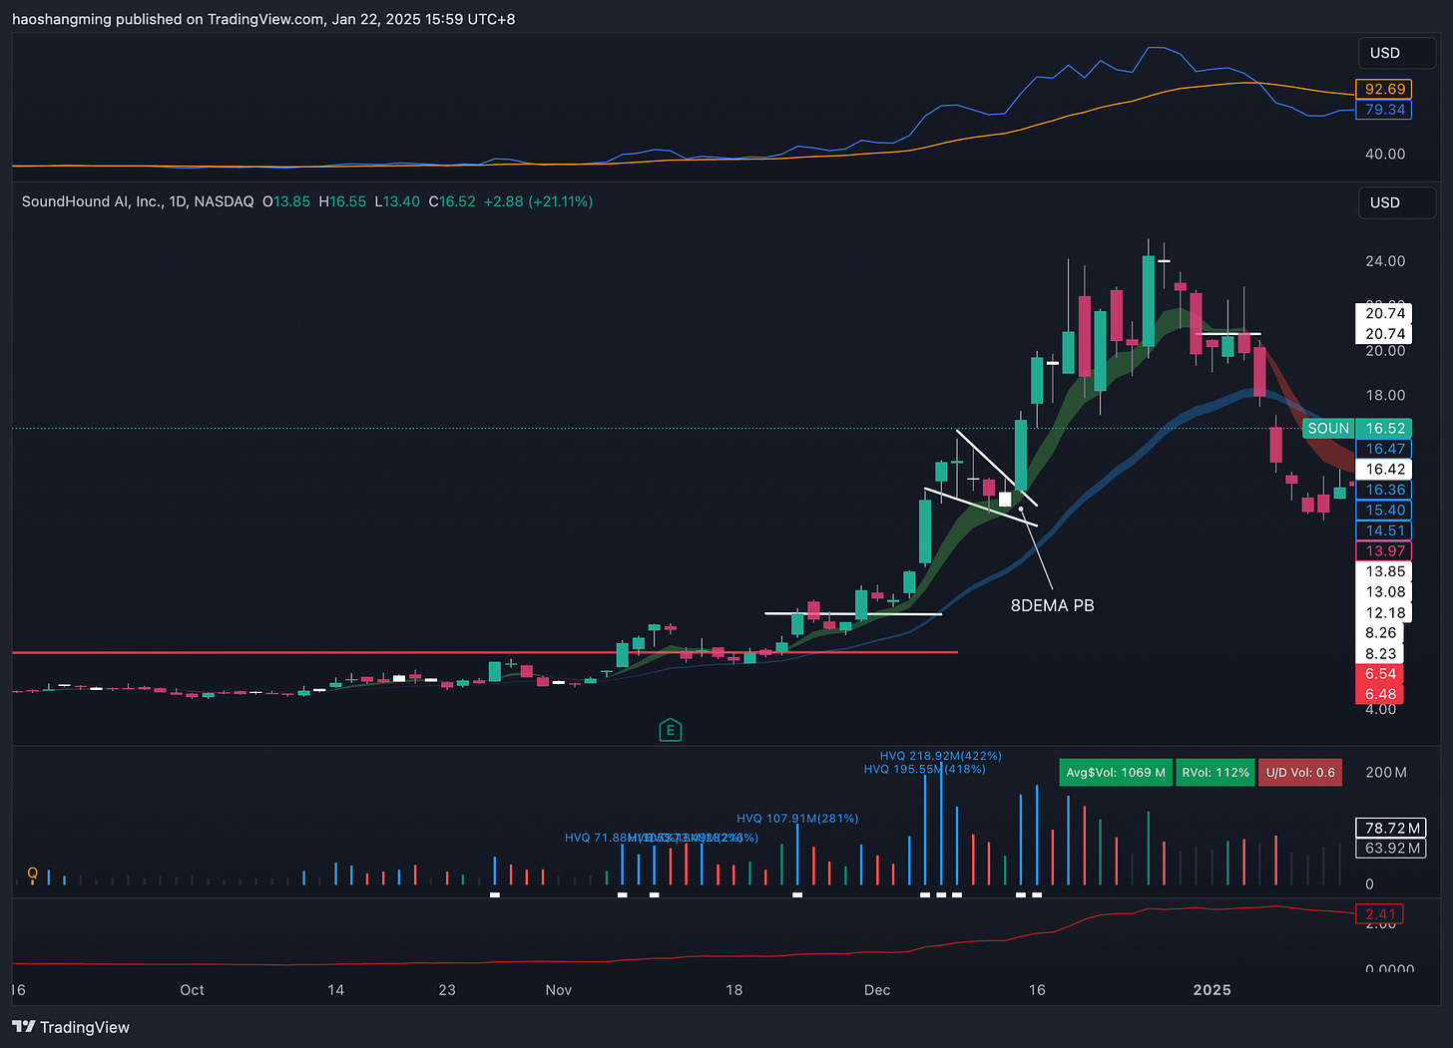Click the earnings E marker icon
Image resolution: width=1453 pixels, height=1048 pixels.
point(671,730)
